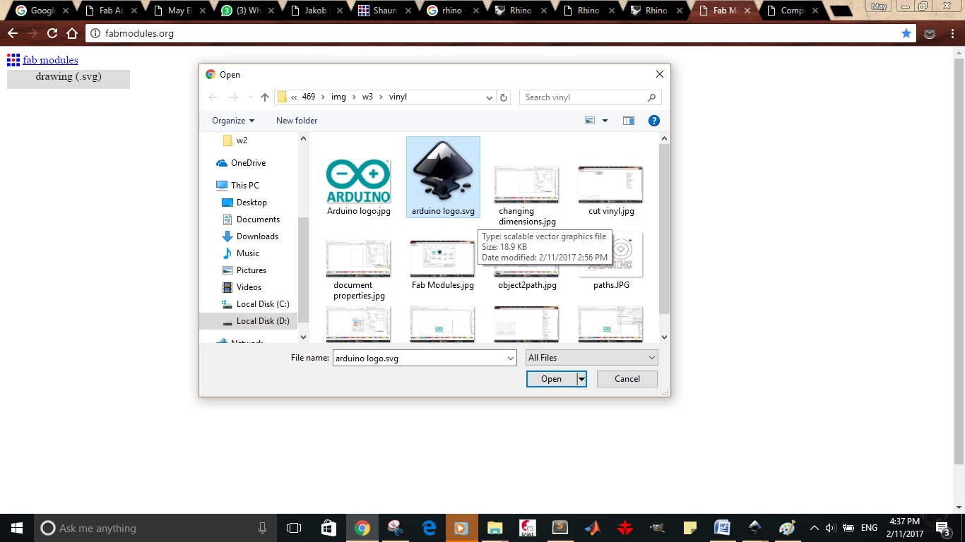Open Microsoft Edge from the taskbar
Image resolution: width=965 pixels, height=542 pixels.
(429, 528)
